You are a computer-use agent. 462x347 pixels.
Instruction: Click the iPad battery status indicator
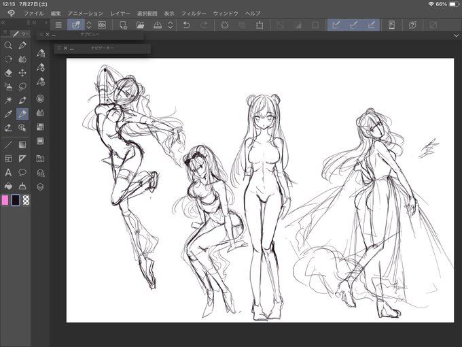[x=453, y=4]
